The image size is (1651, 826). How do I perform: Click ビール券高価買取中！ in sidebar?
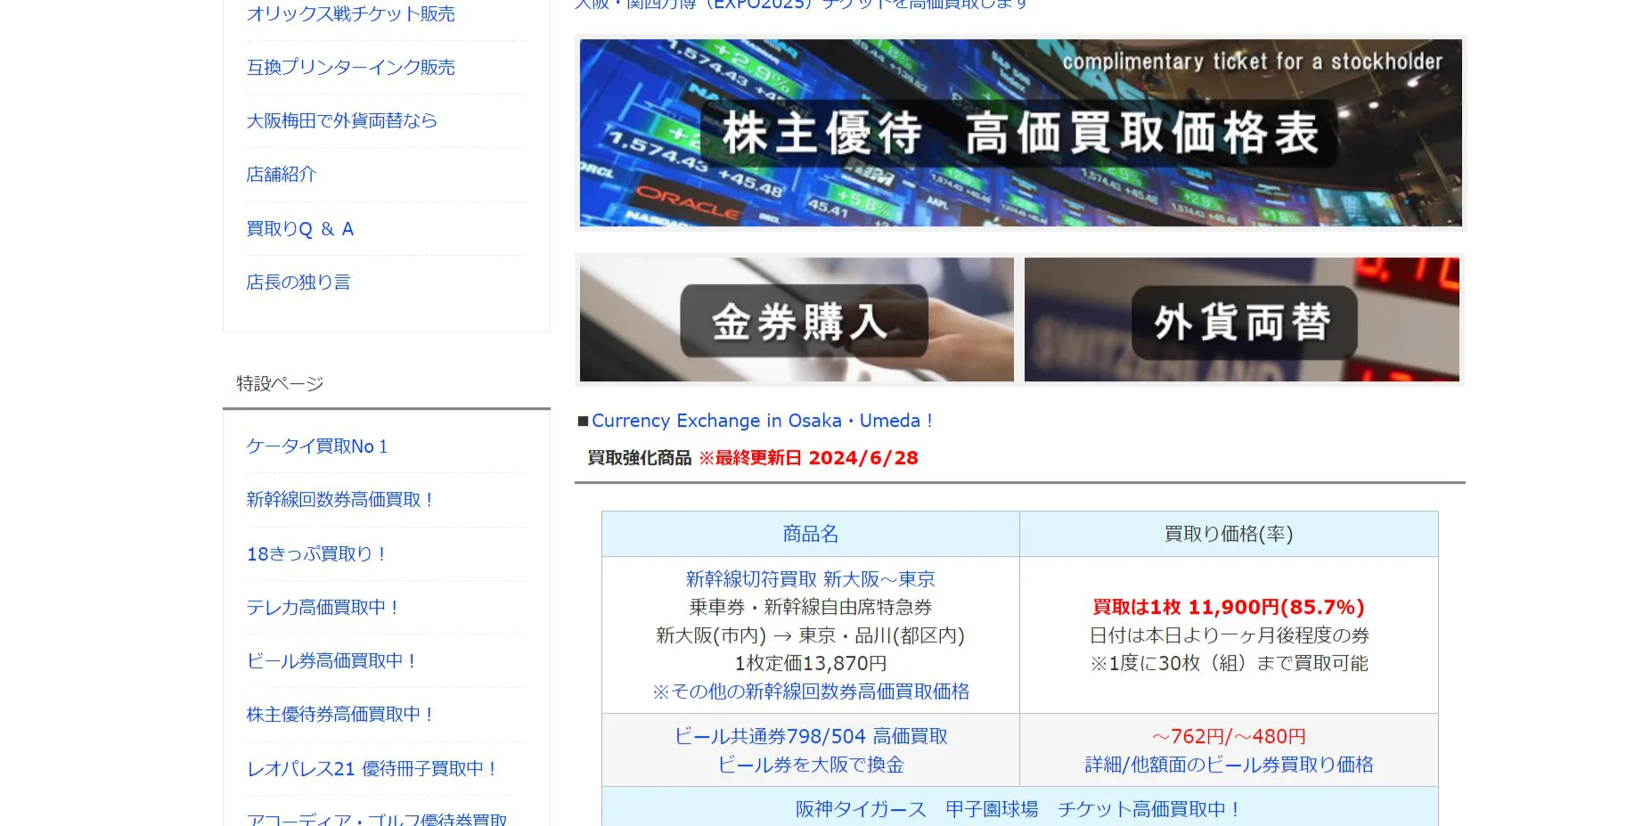[x=331, y=661]
